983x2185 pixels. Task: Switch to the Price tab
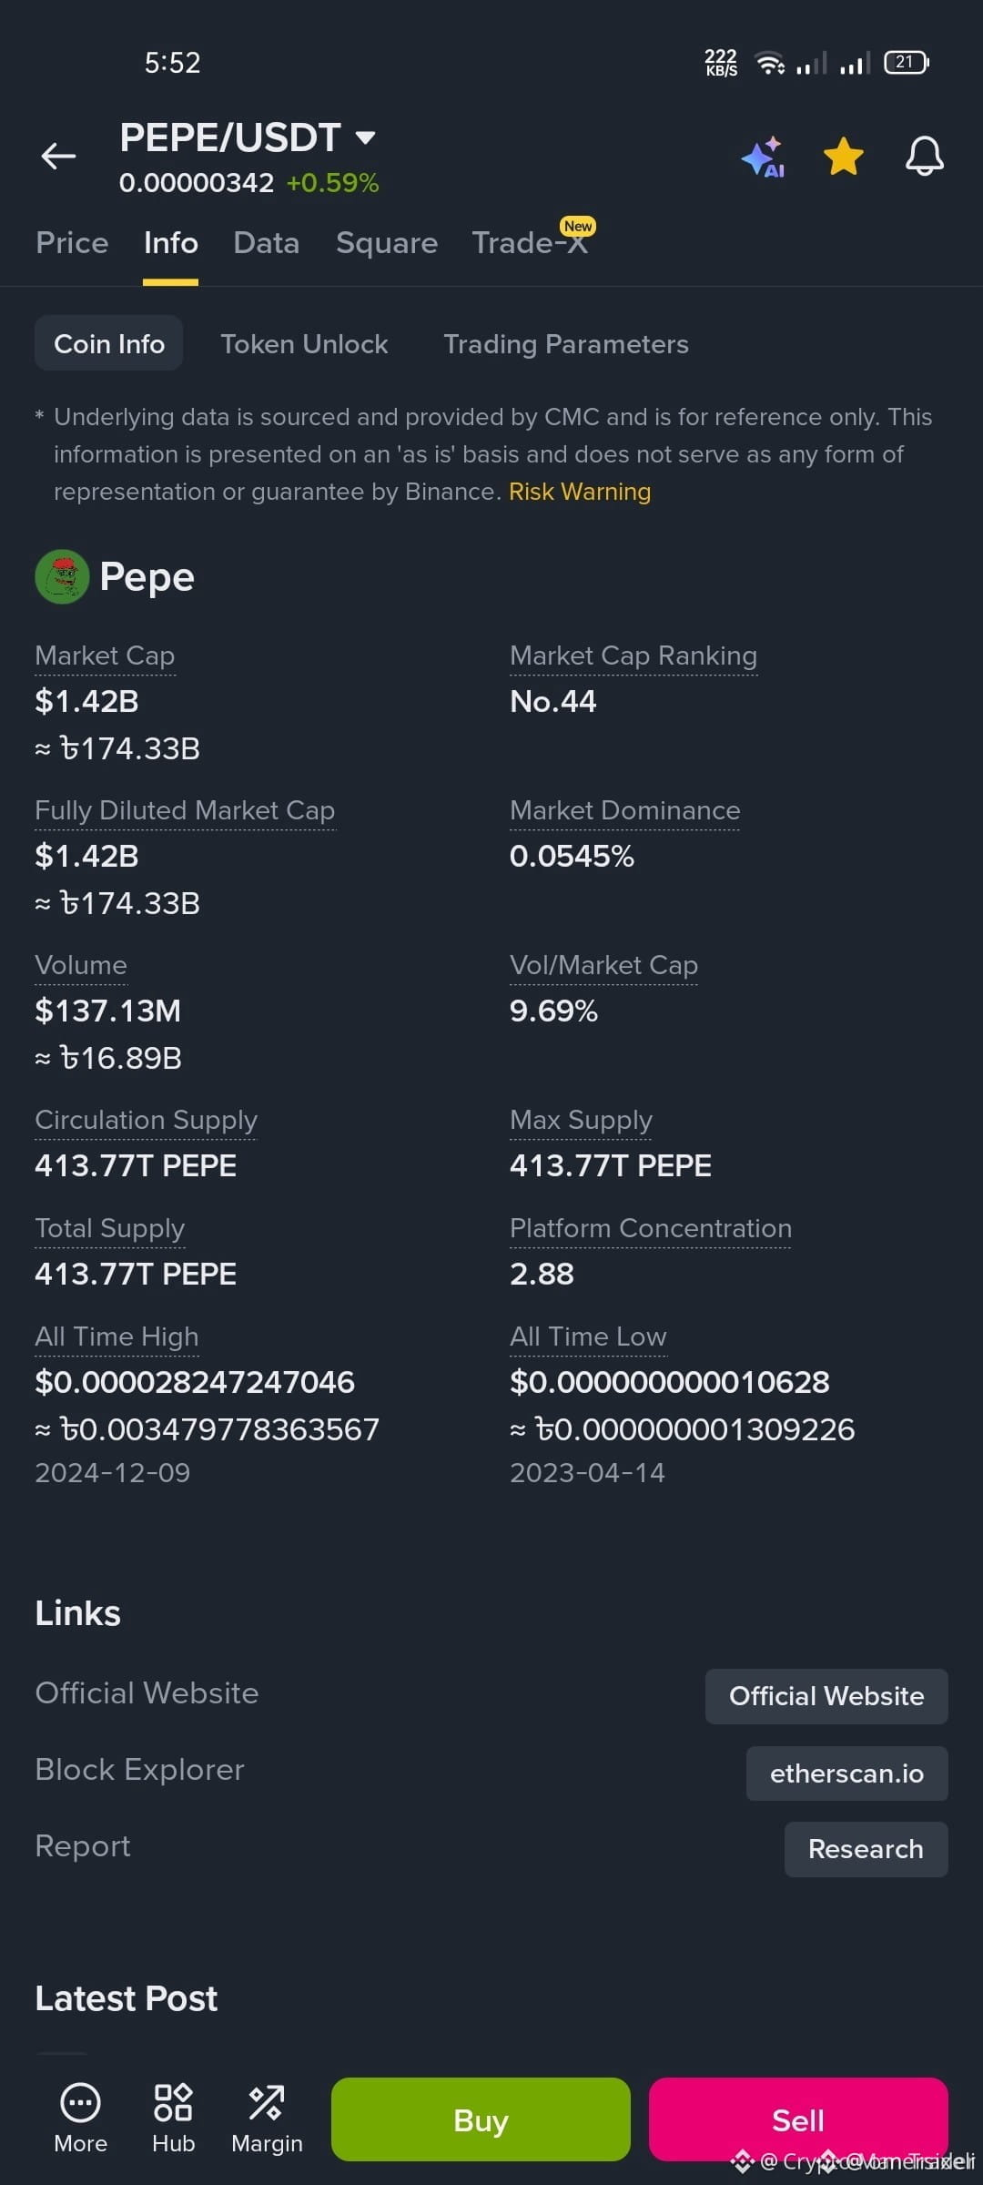pos(72,243)
